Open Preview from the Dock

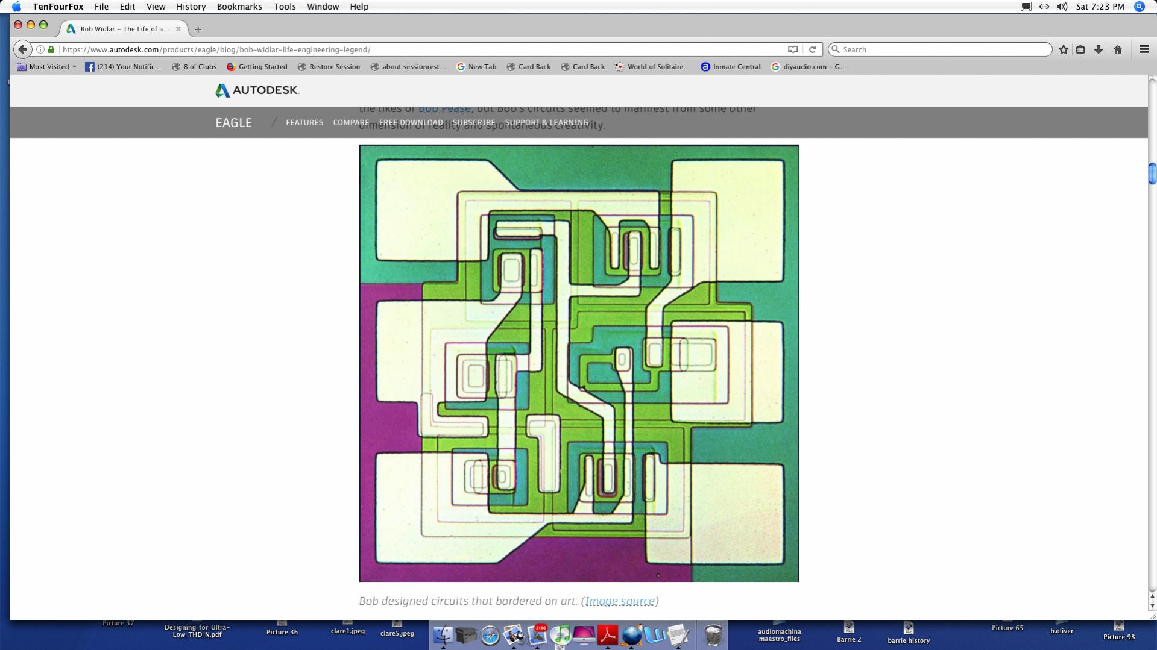(514, 635)
